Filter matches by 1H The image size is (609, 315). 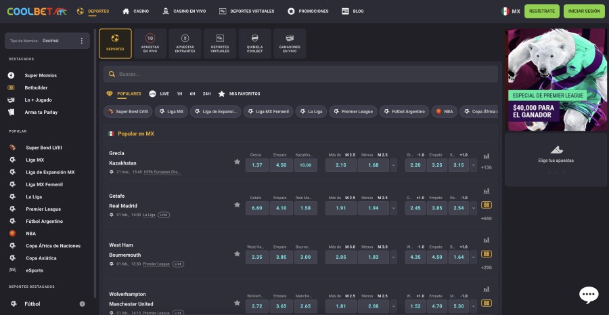179,93
